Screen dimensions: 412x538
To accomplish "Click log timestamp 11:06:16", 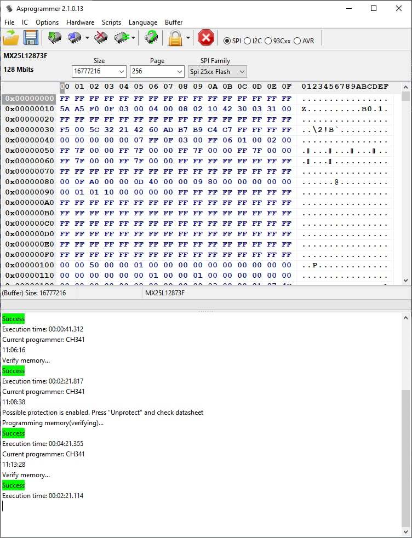I will tap(14, 350).
